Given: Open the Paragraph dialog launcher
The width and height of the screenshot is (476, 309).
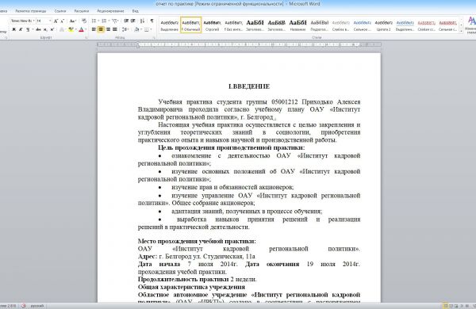Looking at the screenshot, I should 154,37.
